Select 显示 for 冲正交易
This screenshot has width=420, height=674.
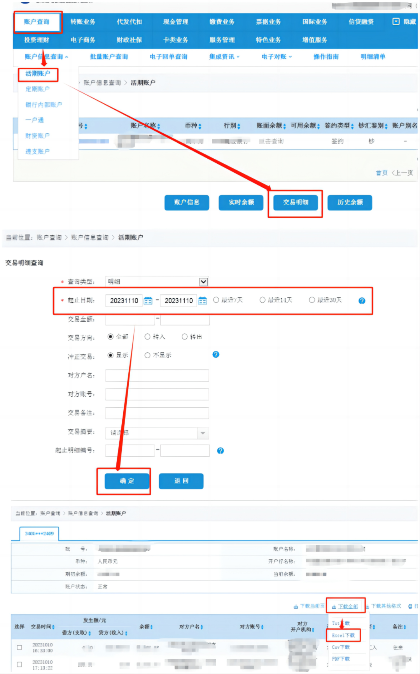(x=110, y=355)
